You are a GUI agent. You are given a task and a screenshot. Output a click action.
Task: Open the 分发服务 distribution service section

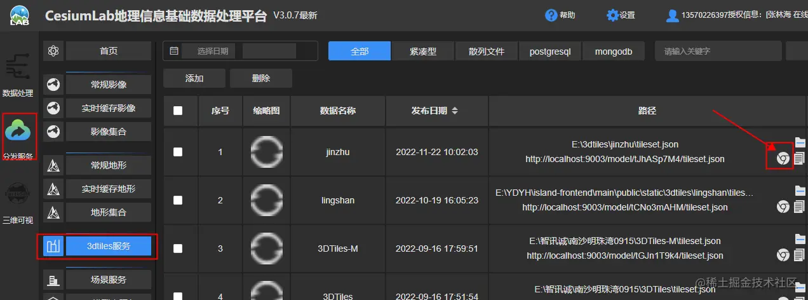[x=18, y=137]
